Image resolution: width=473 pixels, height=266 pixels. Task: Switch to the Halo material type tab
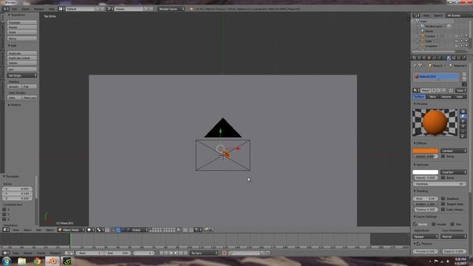pos(460,97)
